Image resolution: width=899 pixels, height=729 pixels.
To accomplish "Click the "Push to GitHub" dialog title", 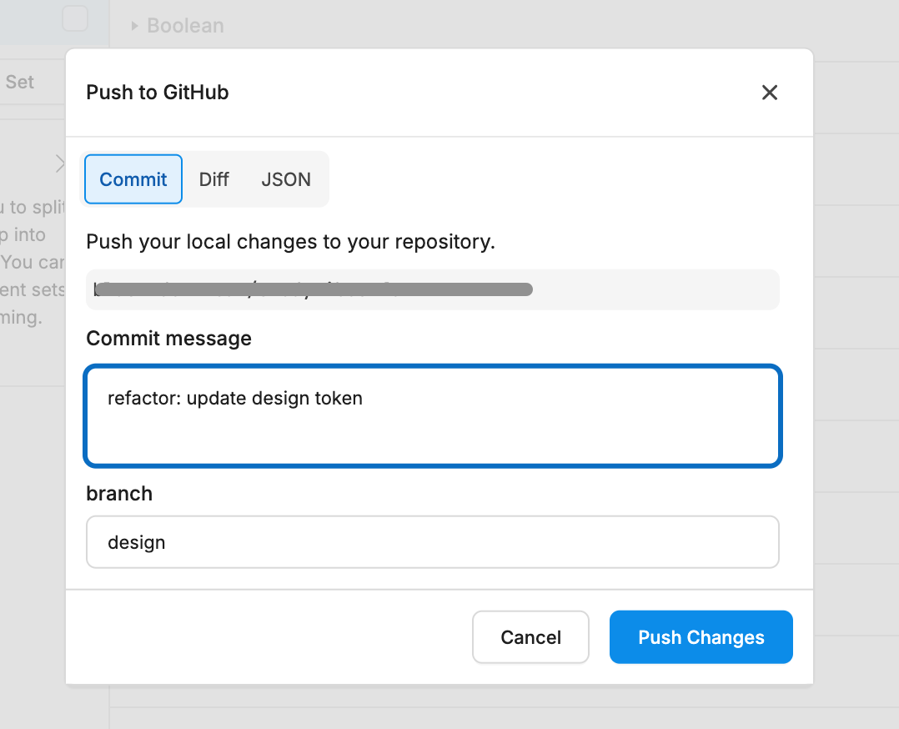I will (x=158, y=93).
